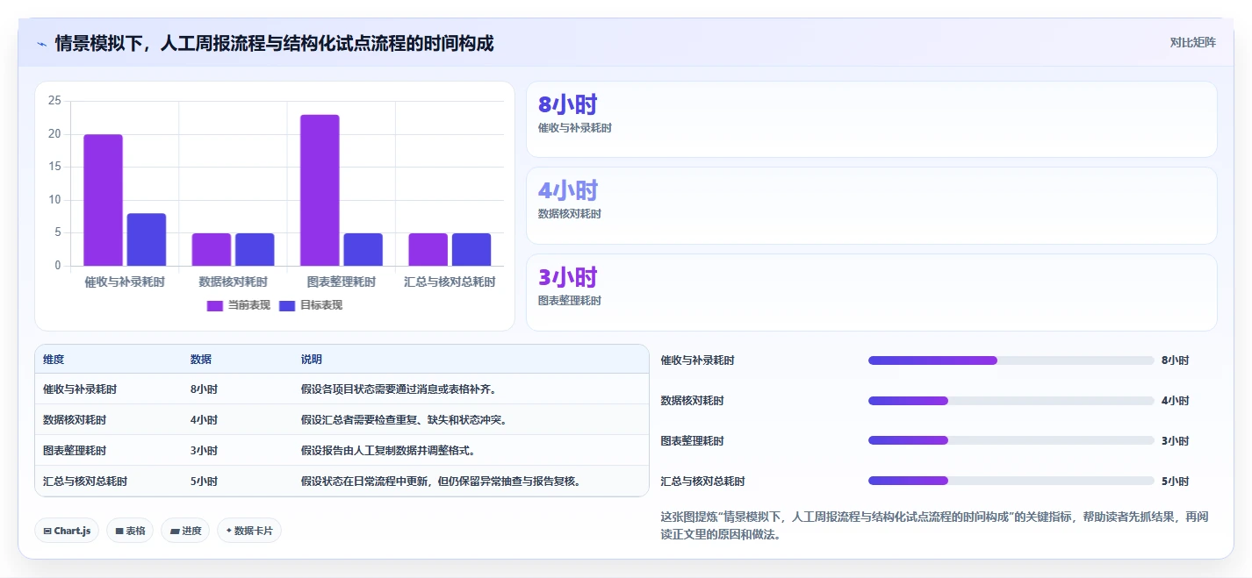Click the 进度 tag chip
This screenshot has height=578, width=1252.
point(185,531)
